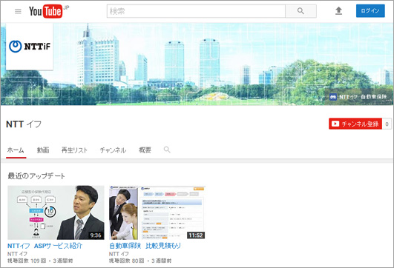394x268 pixels.
Task: Open the 自動車保険 比較見積もり title link
Action: click(145, 246)
